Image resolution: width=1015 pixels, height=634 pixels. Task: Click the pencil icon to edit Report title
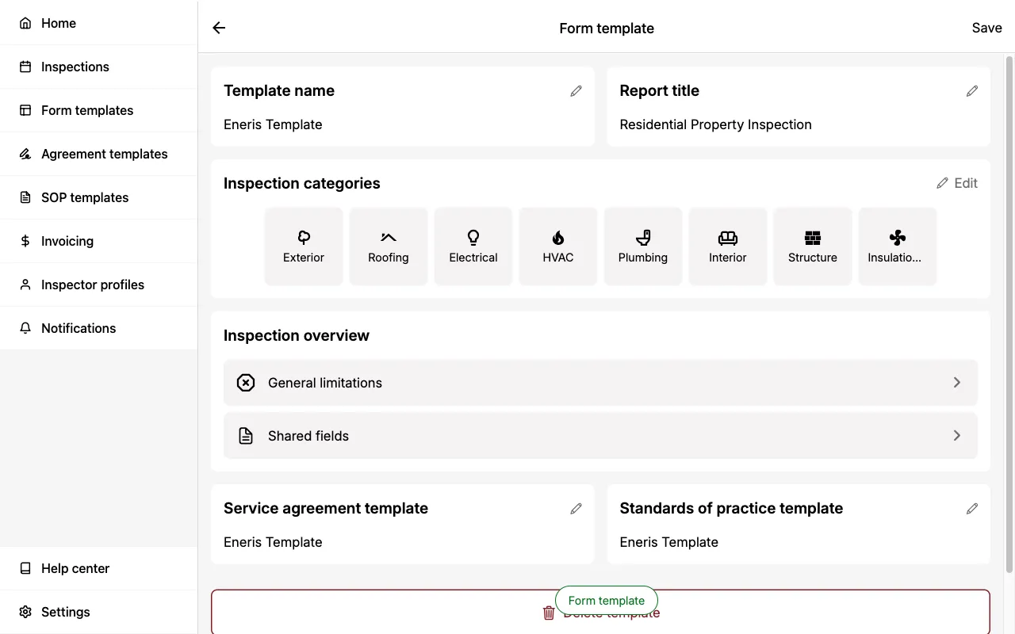tap(972, 90)
